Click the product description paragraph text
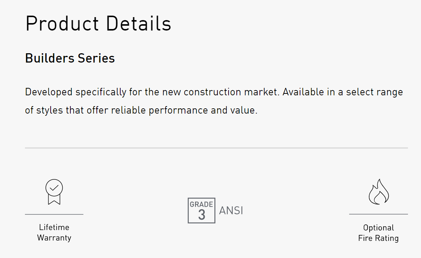This screenshot has height=258, width=421. click(x=214, y=101)
